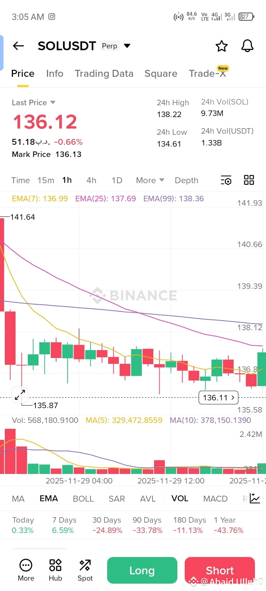Viewport: 266px width, 591px height.
Task: Select the 15m interval
Action: click(x=46, y=180)
